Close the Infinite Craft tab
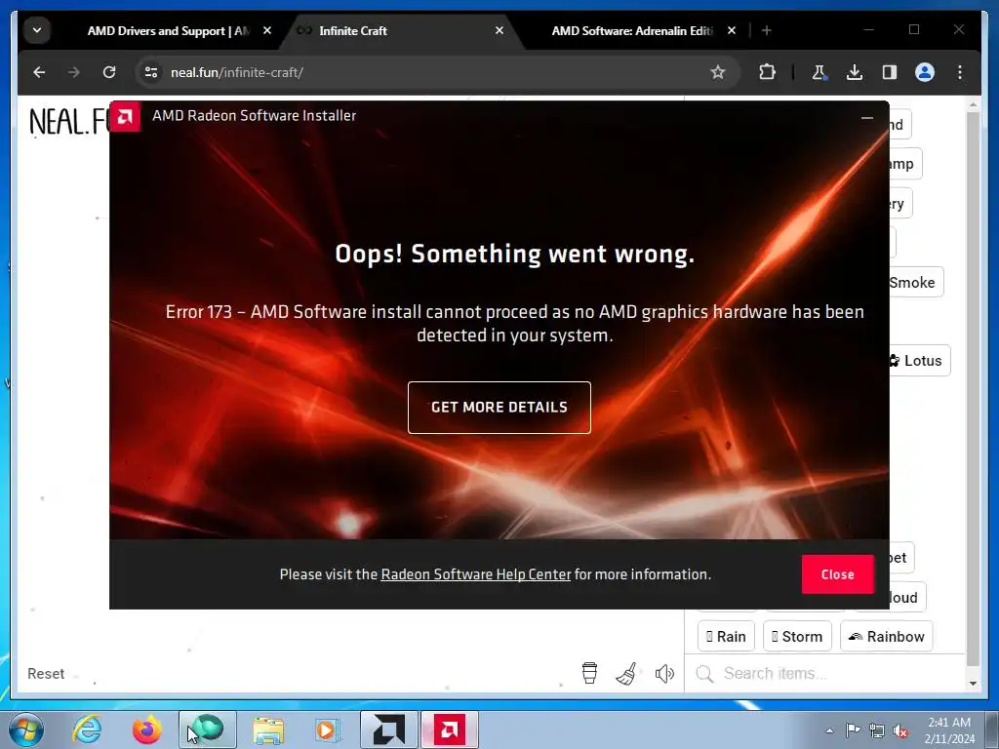The height and width of the screenshot is (749, 999). tap(499, 30)
